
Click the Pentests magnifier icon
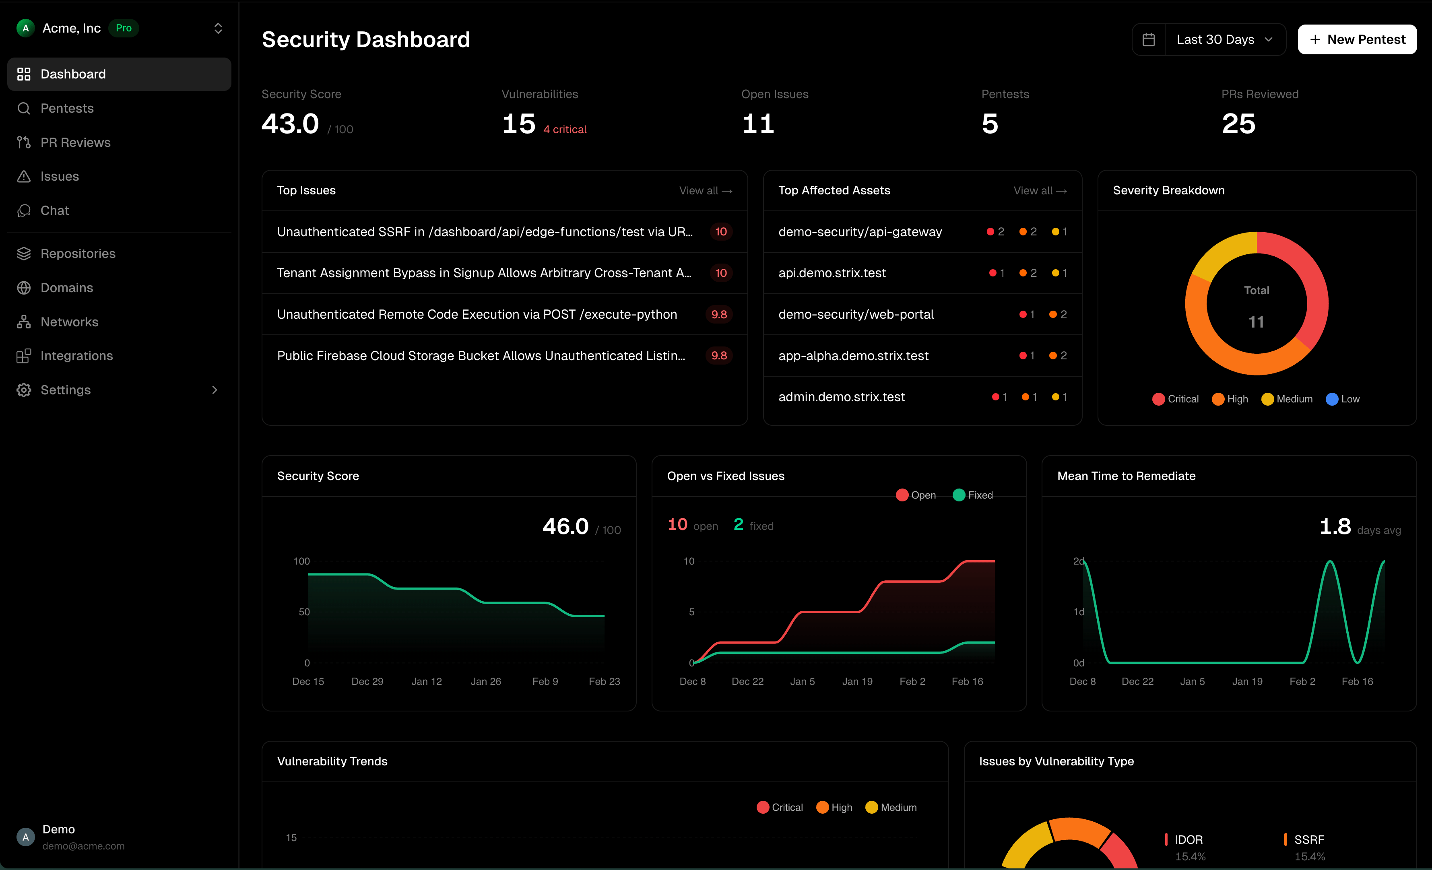pos(24,108)
